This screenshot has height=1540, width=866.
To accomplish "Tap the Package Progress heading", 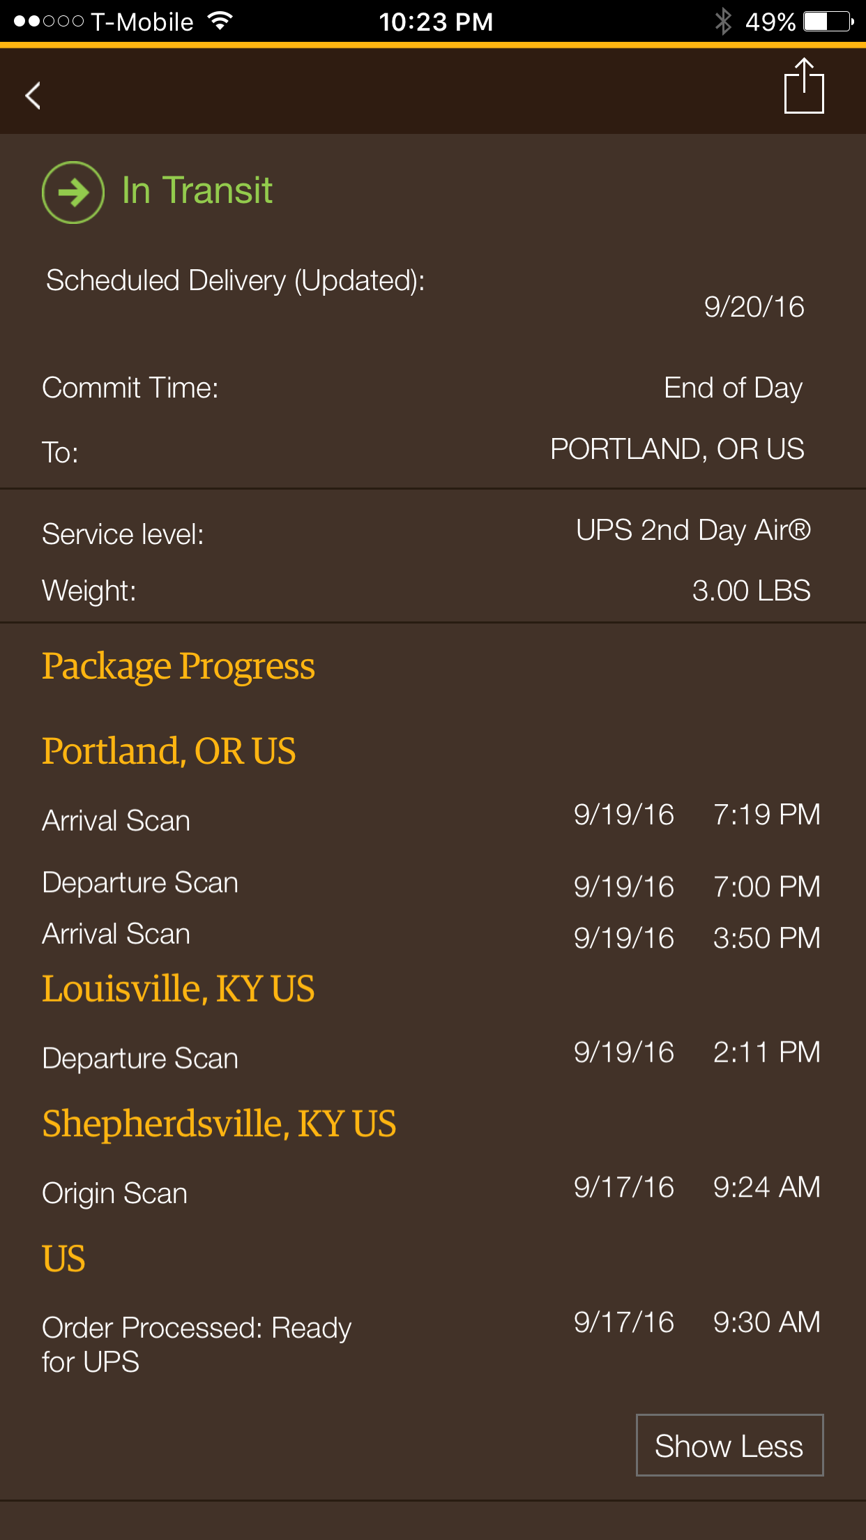I will point(178,666).
